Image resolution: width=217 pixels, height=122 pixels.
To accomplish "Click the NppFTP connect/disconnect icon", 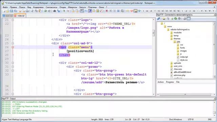I will pos(159,19).
